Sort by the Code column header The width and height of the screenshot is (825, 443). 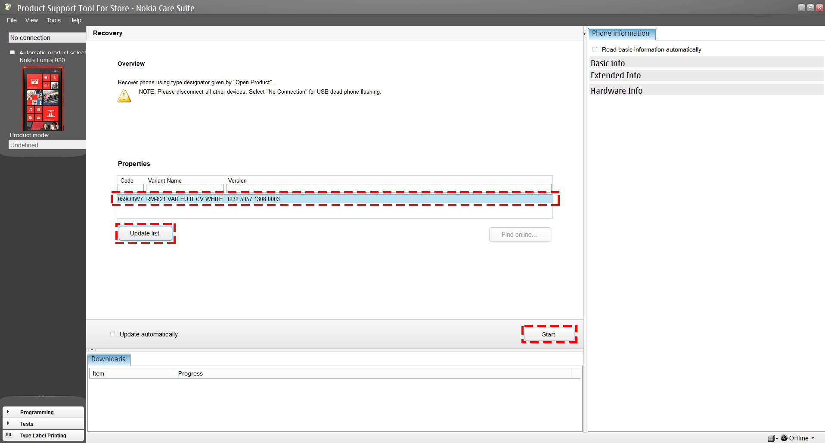click(127, 180)
